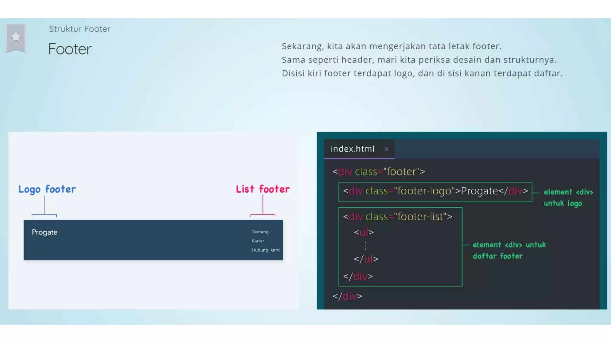
Task: Click the opening ul tag line
Action: tap(363, 232)
